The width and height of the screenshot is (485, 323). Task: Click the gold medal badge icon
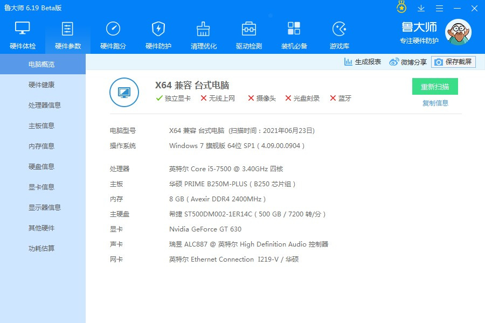[401, 7]
